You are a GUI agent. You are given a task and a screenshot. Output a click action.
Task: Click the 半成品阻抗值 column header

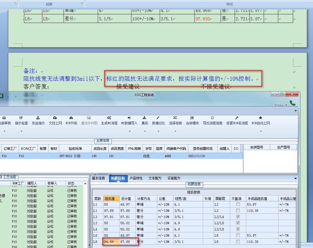click(262, 199)
